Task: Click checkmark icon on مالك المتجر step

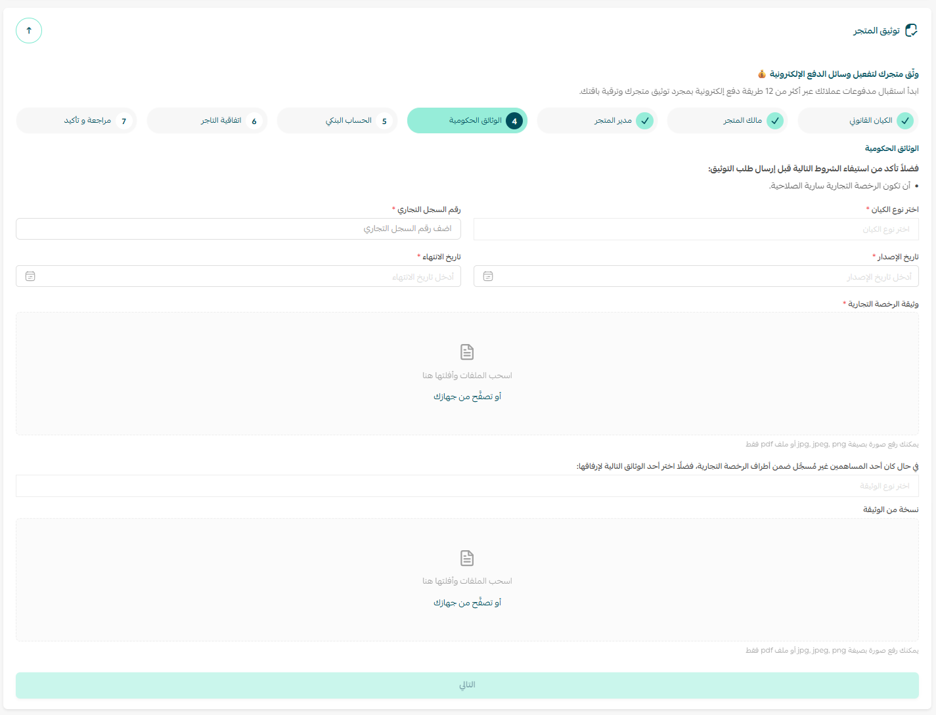Action: pyautogui.click(x=775, y=121)
